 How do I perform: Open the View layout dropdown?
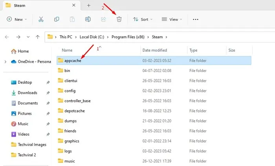click(x=172, y=19)
